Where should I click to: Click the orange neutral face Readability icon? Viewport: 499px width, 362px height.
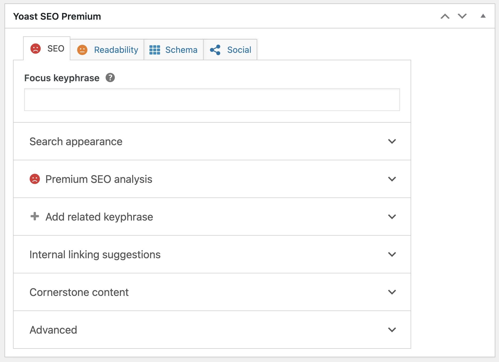pos(82,50)
